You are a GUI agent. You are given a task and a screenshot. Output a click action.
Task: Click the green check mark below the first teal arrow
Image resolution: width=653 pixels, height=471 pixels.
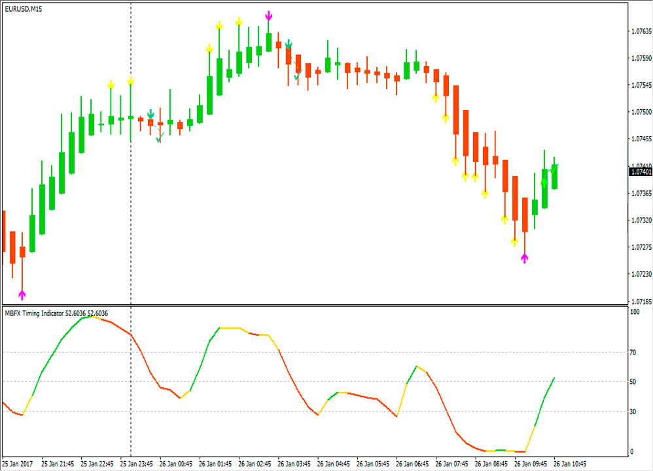tap(159, 137)
